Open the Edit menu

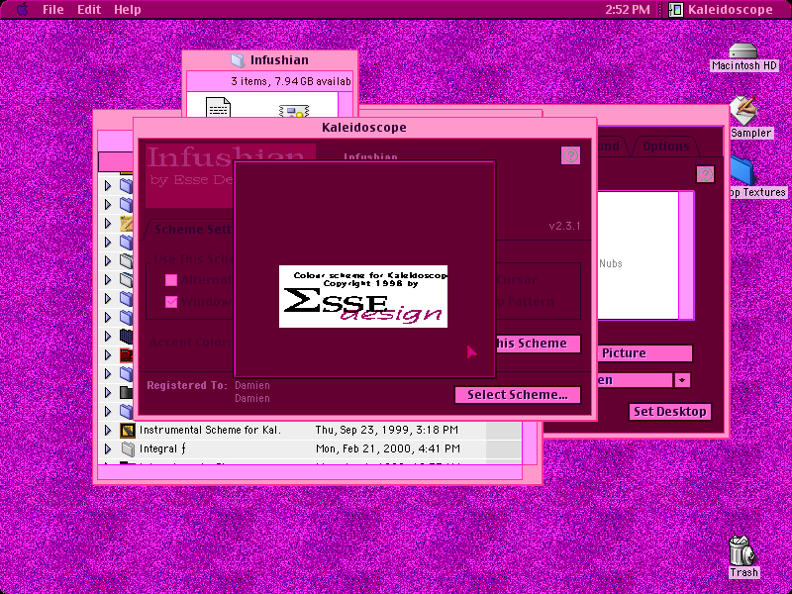click(x=89, y=10)
